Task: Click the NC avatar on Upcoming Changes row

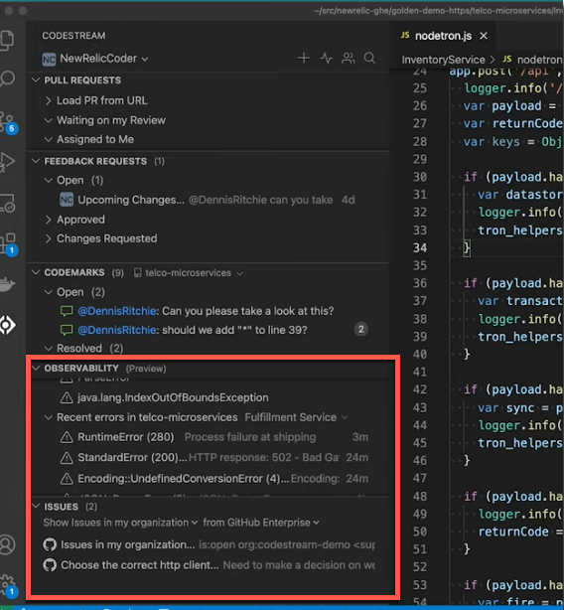Action: (67, 200)
